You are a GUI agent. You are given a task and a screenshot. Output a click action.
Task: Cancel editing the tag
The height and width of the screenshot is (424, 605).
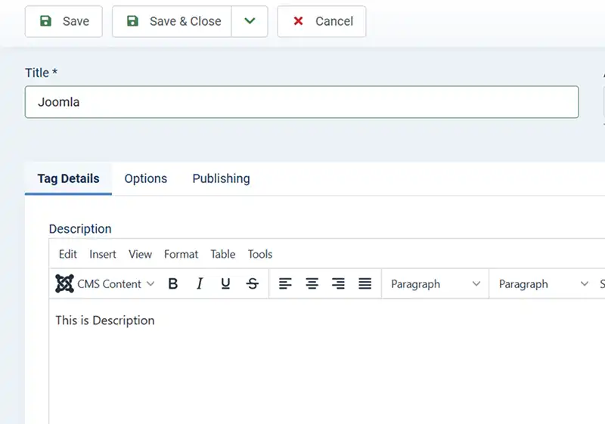321,21
